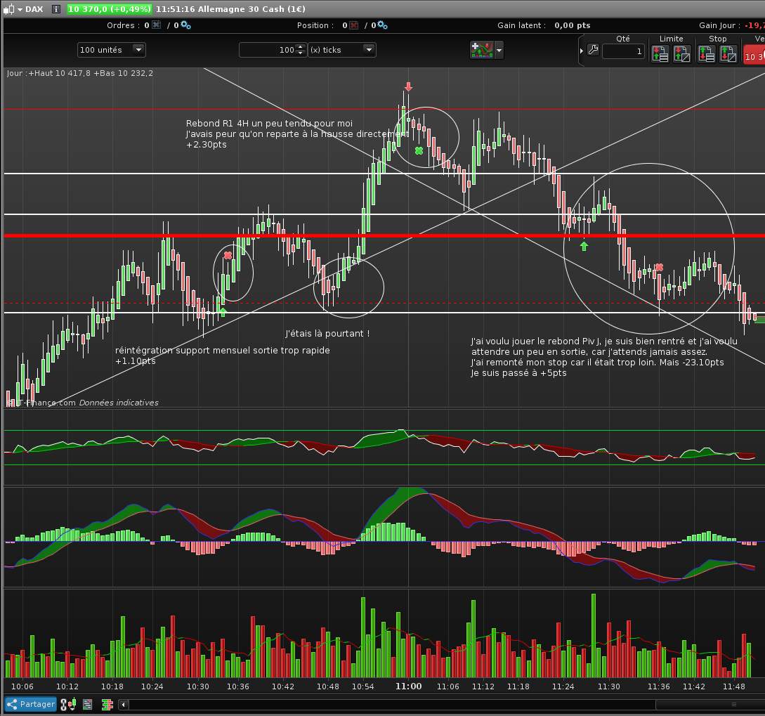Screen dimensions: 765x716
Task: Increase the 100 ticks value with up stepper
Action: pyautogui.click(x=301, y=47)
